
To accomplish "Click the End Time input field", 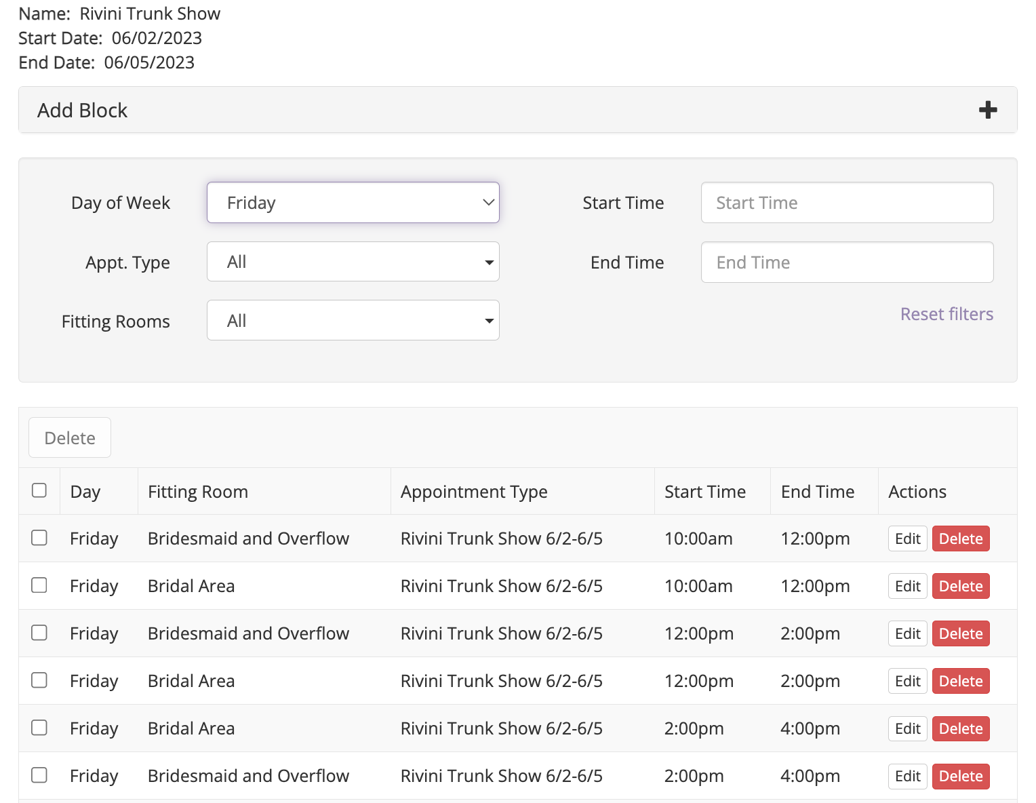I will coord(847,262).
